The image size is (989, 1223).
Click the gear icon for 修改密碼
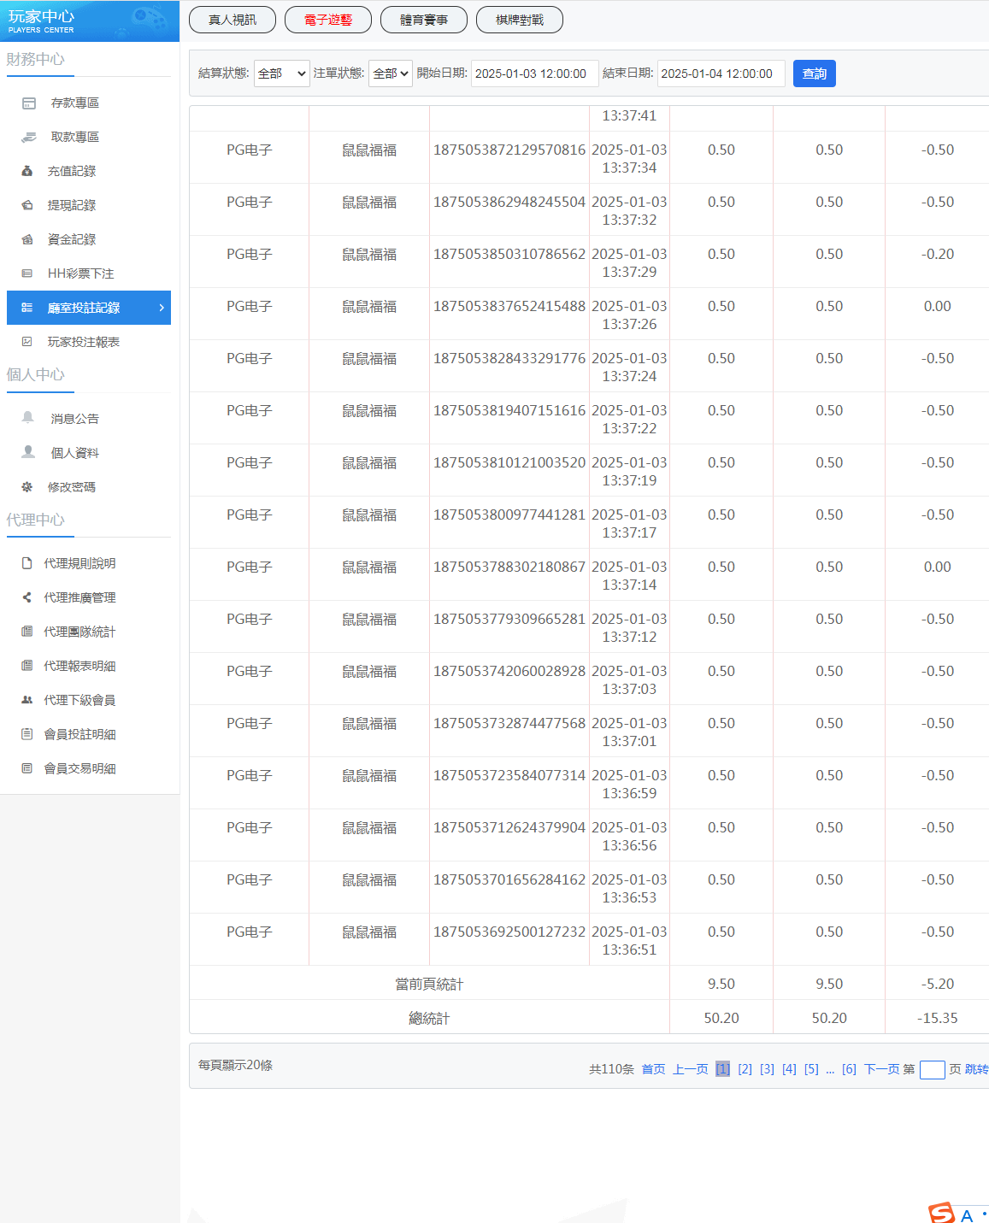tap(27, 487)
